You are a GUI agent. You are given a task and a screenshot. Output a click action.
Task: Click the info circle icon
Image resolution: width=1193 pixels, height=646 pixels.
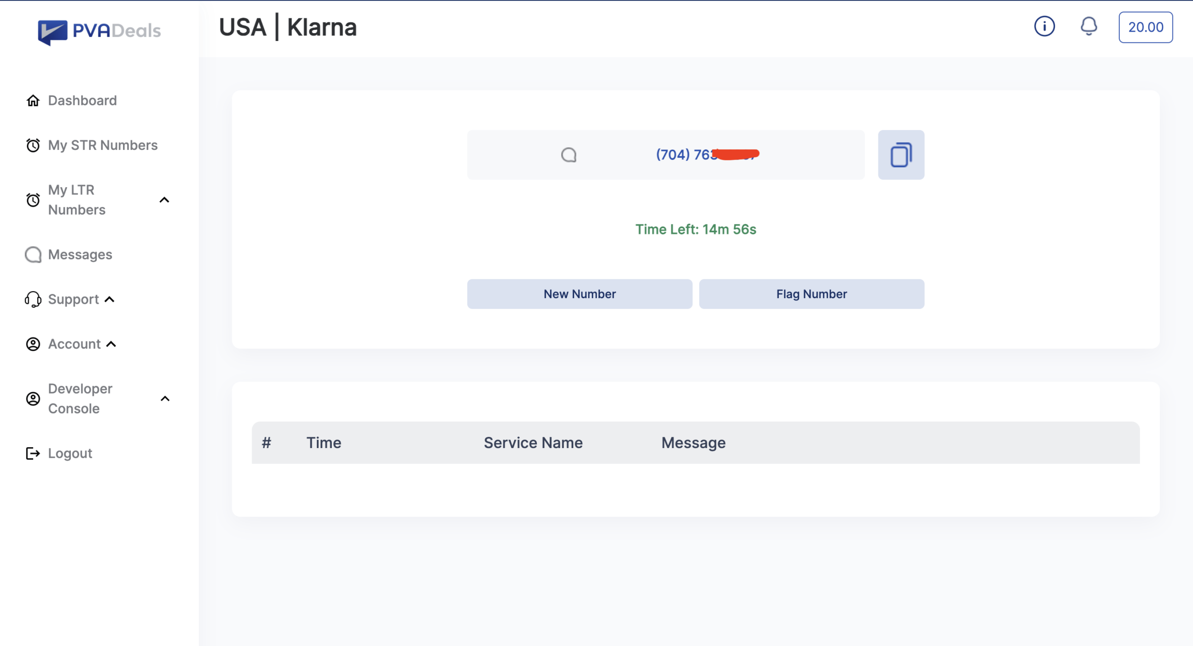(x=1043, y=27)
